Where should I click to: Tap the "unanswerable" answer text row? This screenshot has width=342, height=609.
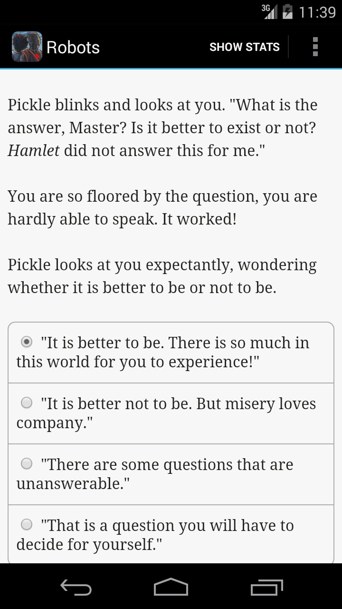(x=171, y=474)
